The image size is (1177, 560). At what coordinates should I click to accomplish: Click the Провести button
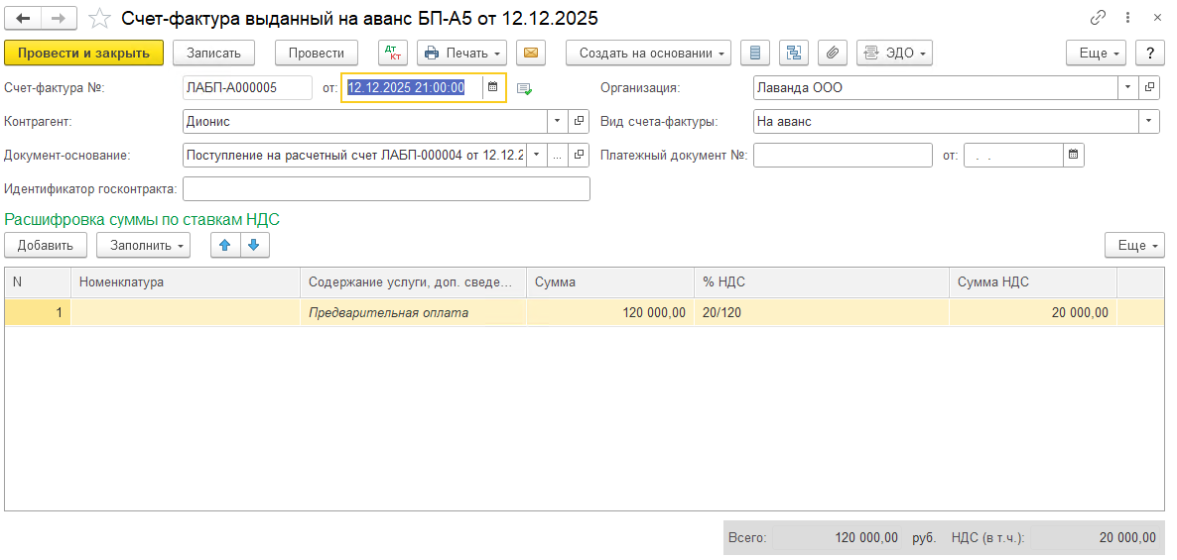coord(316,53)
